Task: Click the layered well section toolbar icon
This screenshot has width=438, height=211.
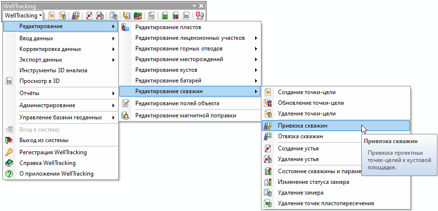Action: pos(176,16)
